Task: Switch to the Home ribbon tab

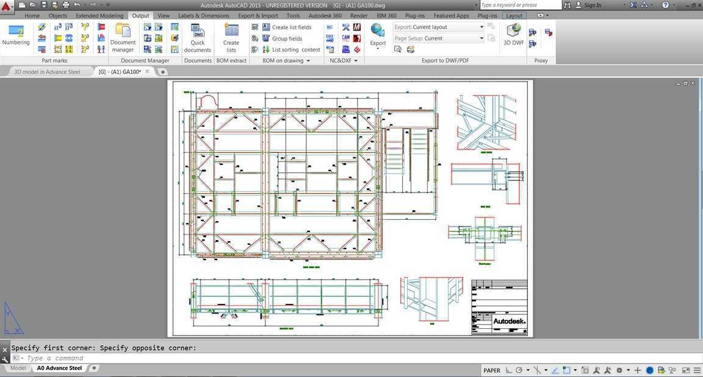Action: [x=32, y=16]
